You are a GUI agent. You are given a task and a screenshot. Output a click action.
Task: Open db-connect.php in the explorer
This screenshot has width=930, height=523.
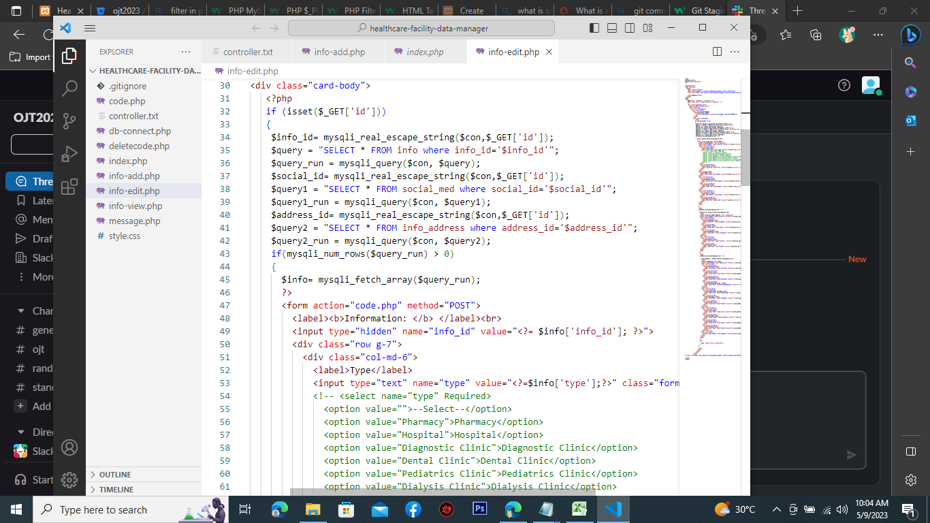(x=140, y=131)
